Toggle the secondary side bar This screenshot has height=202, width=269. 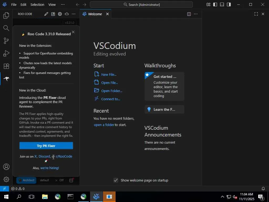coord(229,5)
